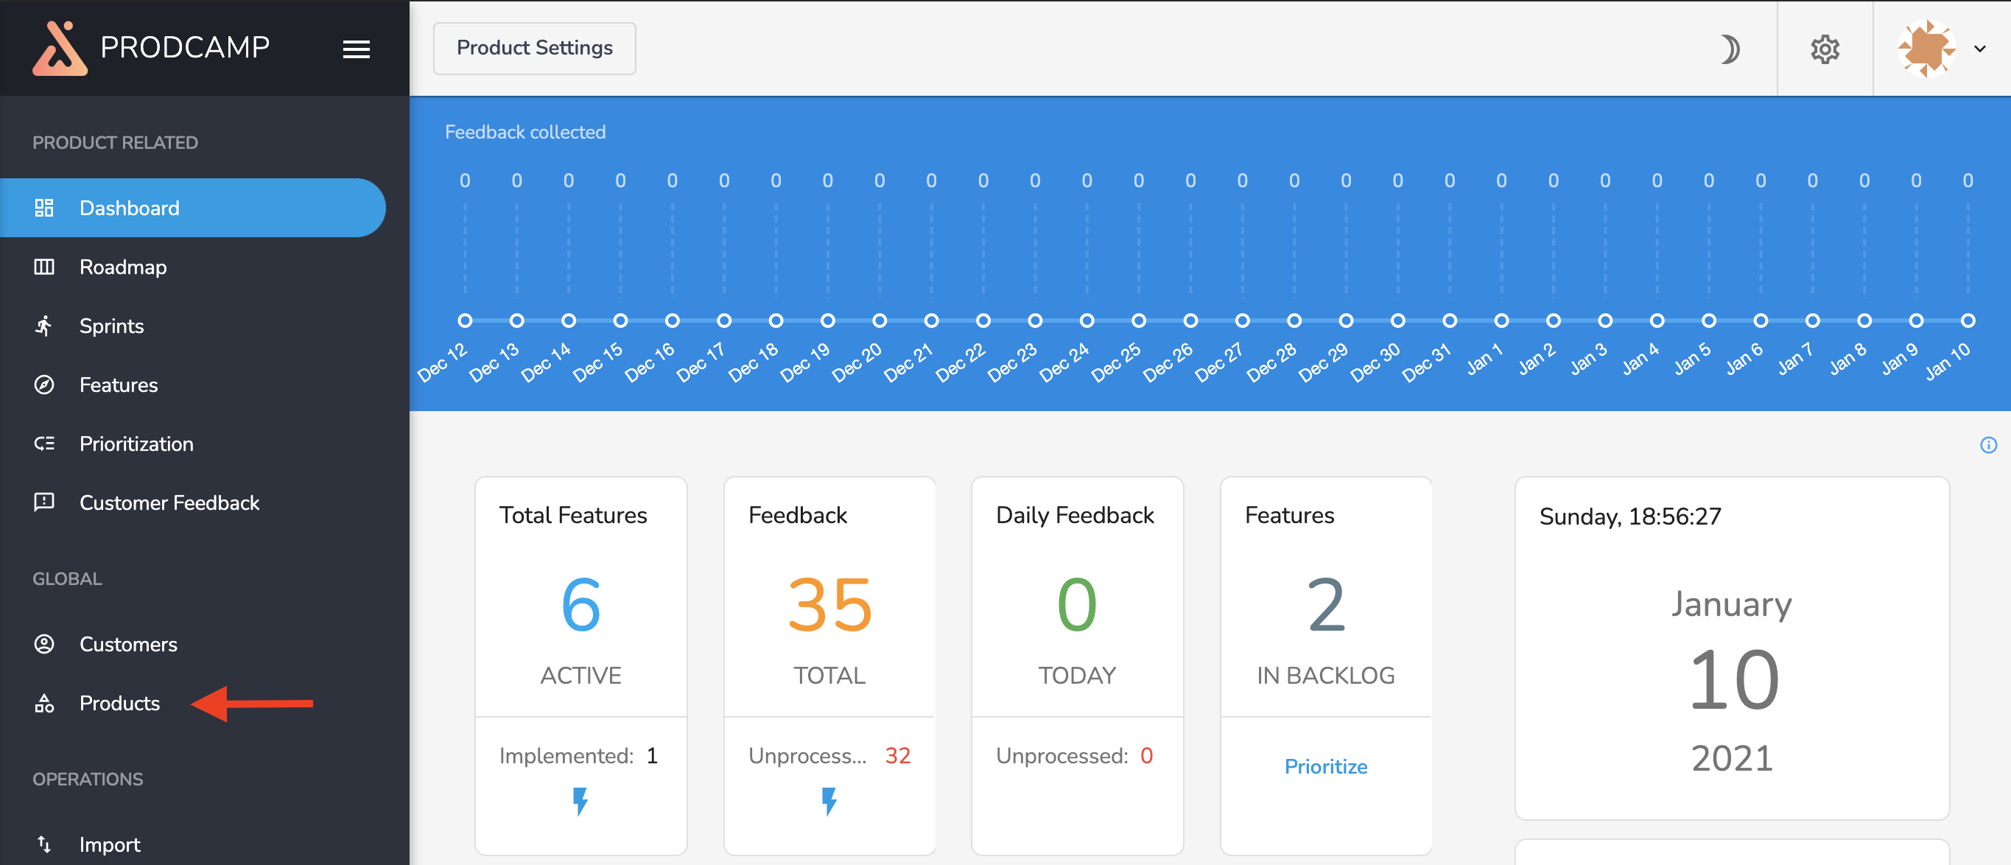Click the user avatar image
Image resolution: width=2011 pixels, height=865 pixels.
[1927, 49]
